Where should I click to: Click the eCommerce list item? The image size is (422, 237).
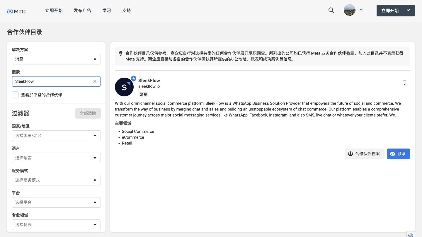coord(133,137)
